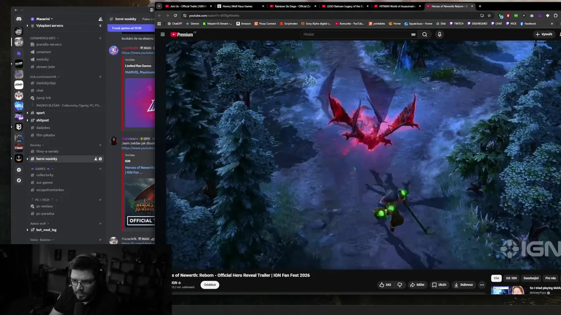This screenshot has height=315, width=561.
Task: Switch to LEGO Batman tab
Action: 344,6
